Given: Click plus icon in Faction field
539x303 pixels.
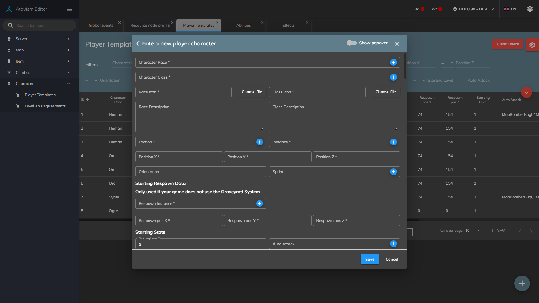Looking at the screenshot, I should pos(259,142).
